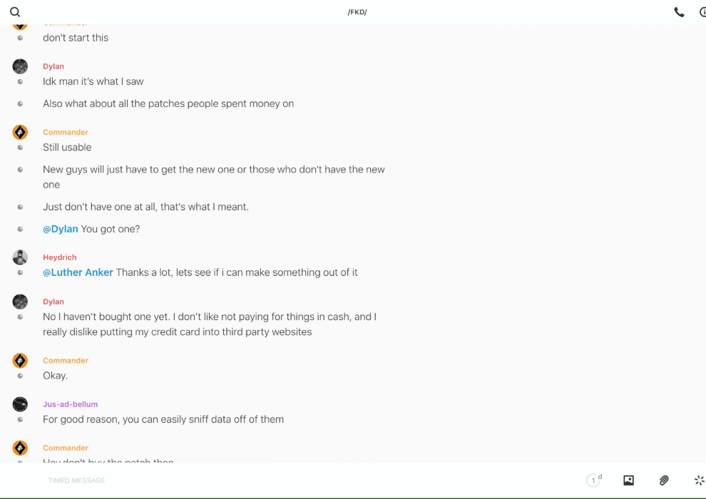Screen dimensions: 706x499
Task: Focus the Timed Message input field
Action: click(x=285, y=480)
